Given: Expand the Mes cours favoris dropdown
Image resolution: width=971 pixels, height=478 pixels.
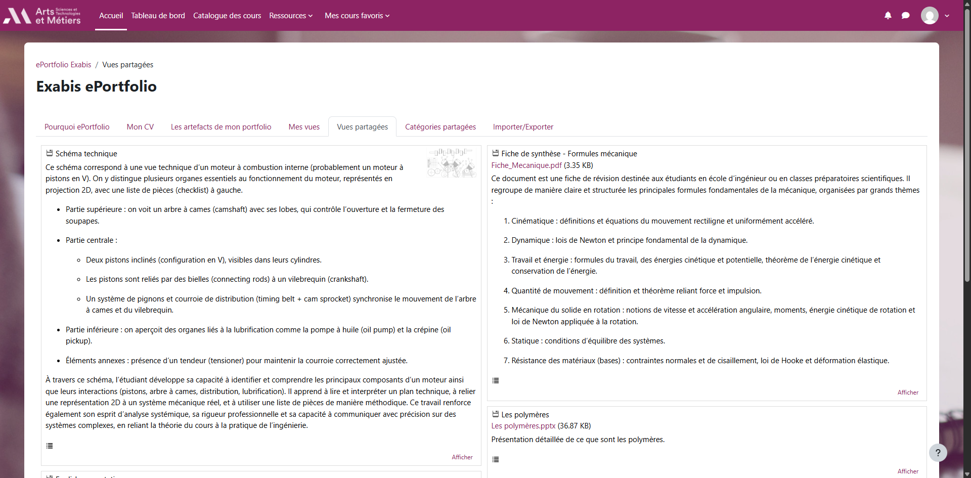Looking at the screenshot, I should [357, 16].
